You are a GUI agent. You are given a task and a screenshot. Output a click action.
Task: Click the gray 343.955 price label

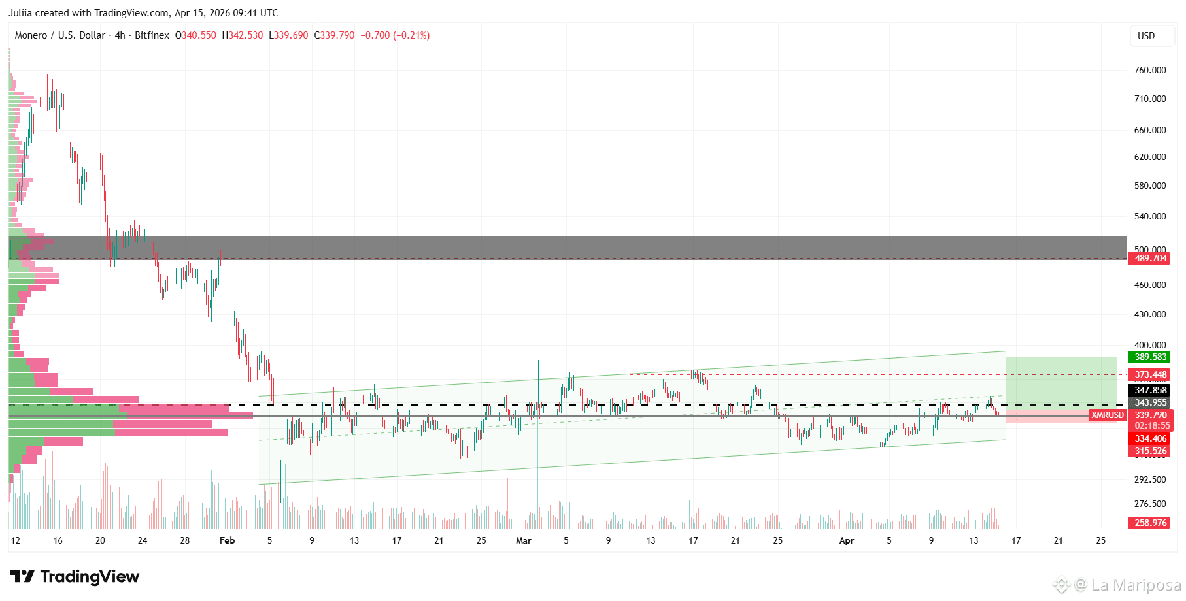pos(1149,402)
